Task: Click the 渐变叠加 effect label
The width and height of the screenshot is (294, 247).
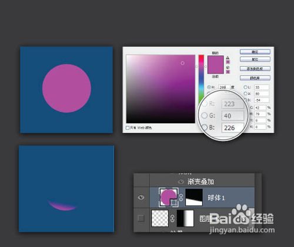Action: 201,182
